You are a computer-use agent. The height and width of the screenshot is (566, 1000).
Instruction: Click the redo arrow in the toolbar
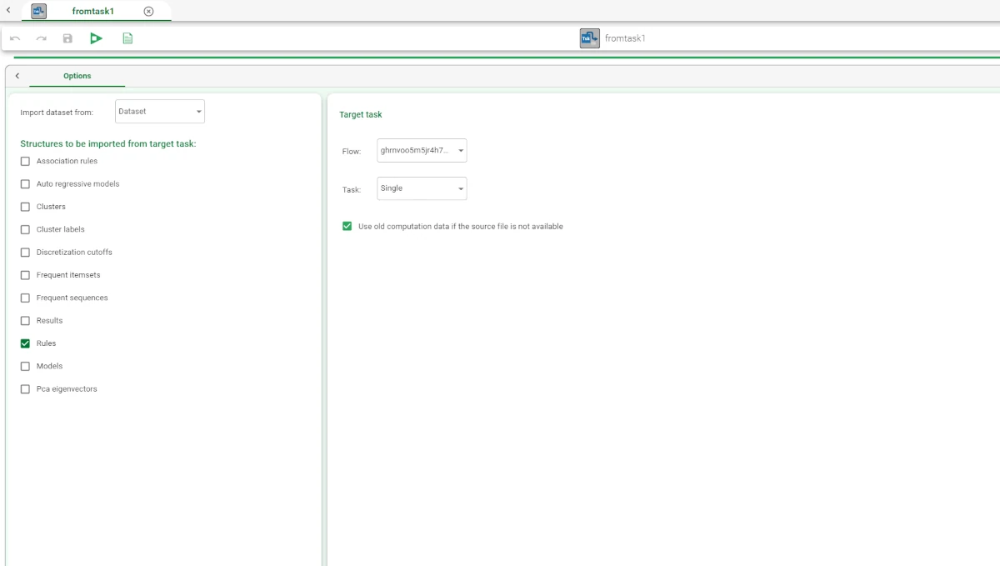click(41, 38)
